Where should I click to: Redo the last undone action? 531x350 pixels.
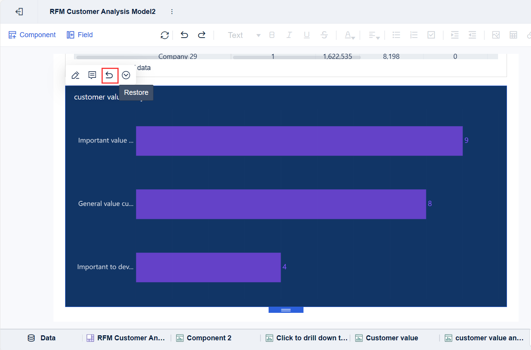coord(202,35)
